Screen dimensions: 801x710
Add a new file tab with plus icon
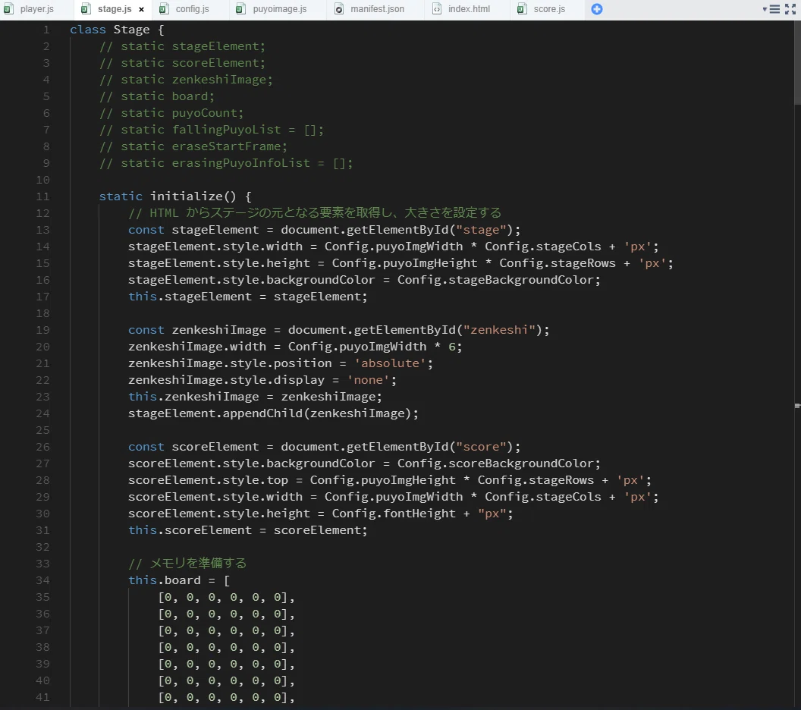coord(597,8)
